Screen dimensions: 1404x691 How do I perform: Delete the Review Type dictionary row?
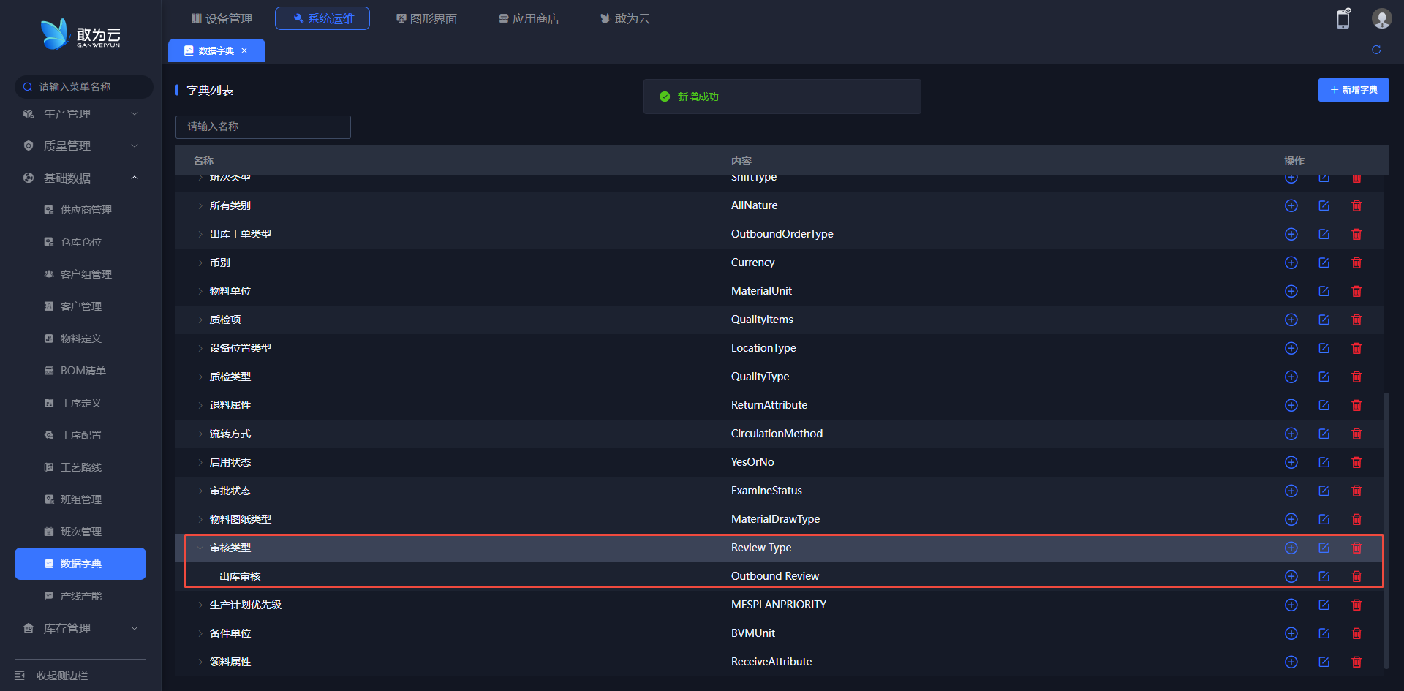coord(1356,548)
